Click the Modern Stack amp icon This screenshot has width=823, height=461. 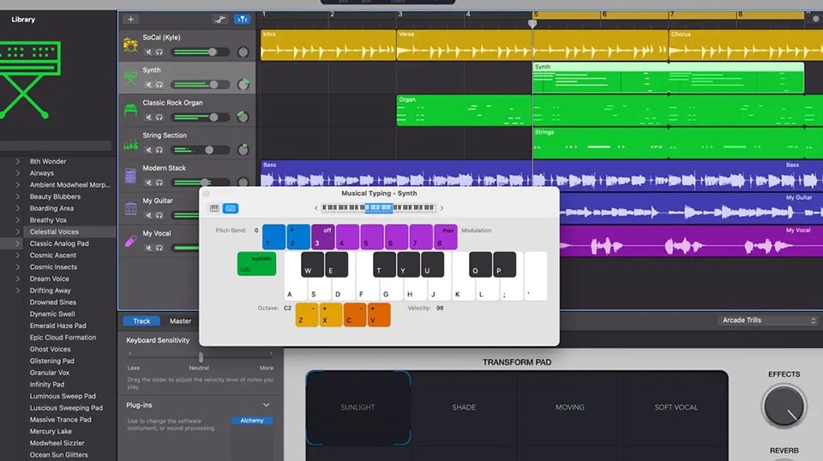[130, 176]
